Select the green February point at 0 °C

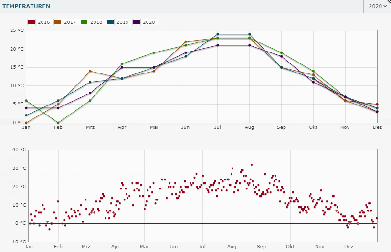coord(58,123)
